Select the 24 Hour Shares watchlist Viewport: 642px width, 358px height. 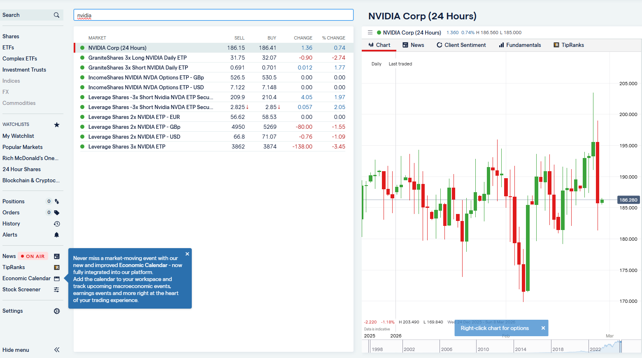(x=21, y=169)
